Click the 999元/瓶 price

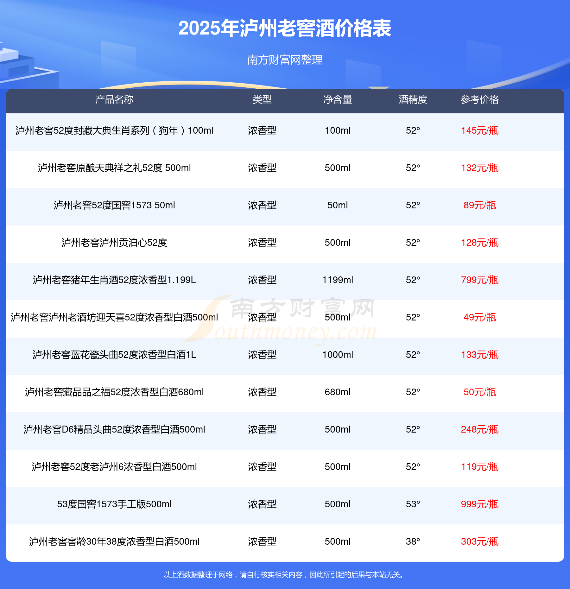tap(480, 504)
